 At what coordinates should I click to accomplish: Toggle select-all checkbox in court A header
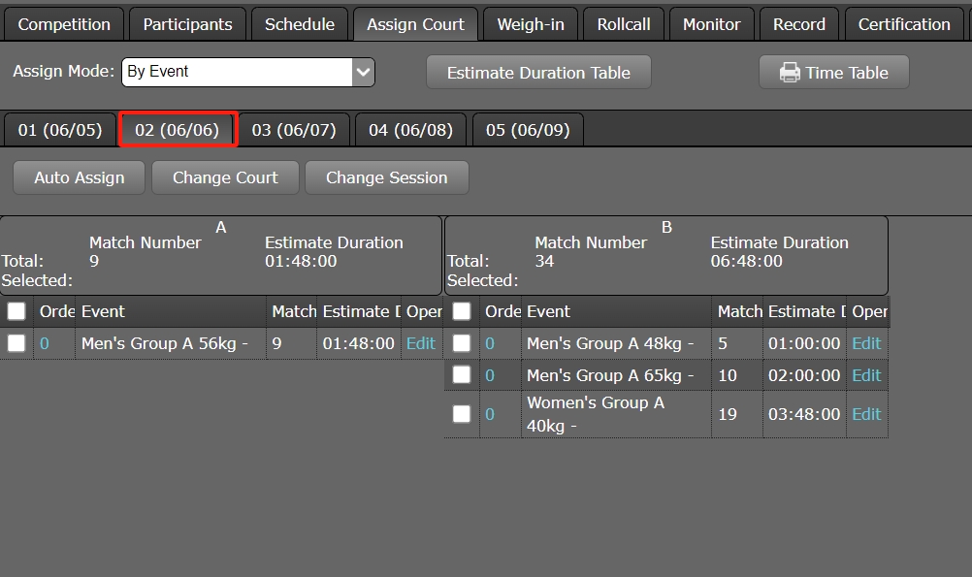[16, 311]
